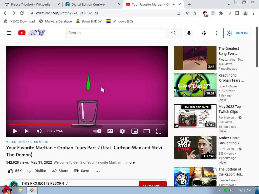This screenshot has width=259, height=194.
Task: Open The Bottom of the Rabbit Hole title
Action: [x=231, y=172]
